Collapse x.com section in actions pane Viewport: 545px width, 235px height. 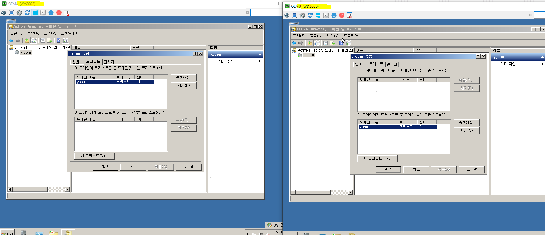(259, 54)
